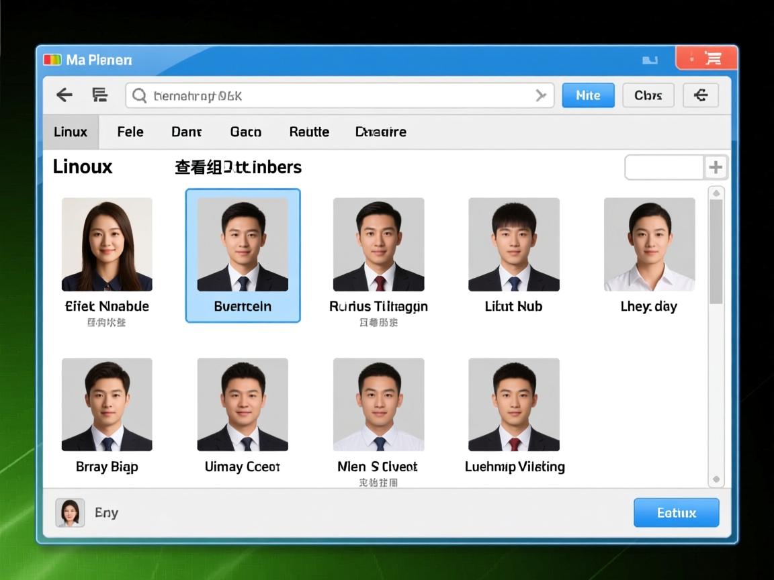Click the small avatar icon beside Eny
Screen dimensions: 774x580
click(x=70, y=513)
